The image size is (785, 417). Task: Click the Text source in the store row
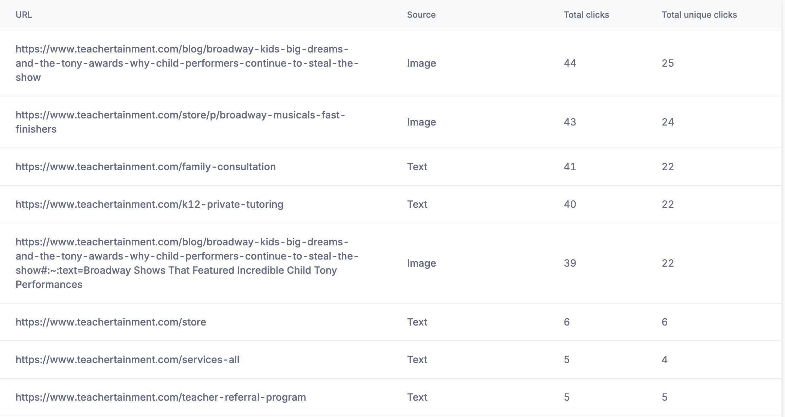417,322
